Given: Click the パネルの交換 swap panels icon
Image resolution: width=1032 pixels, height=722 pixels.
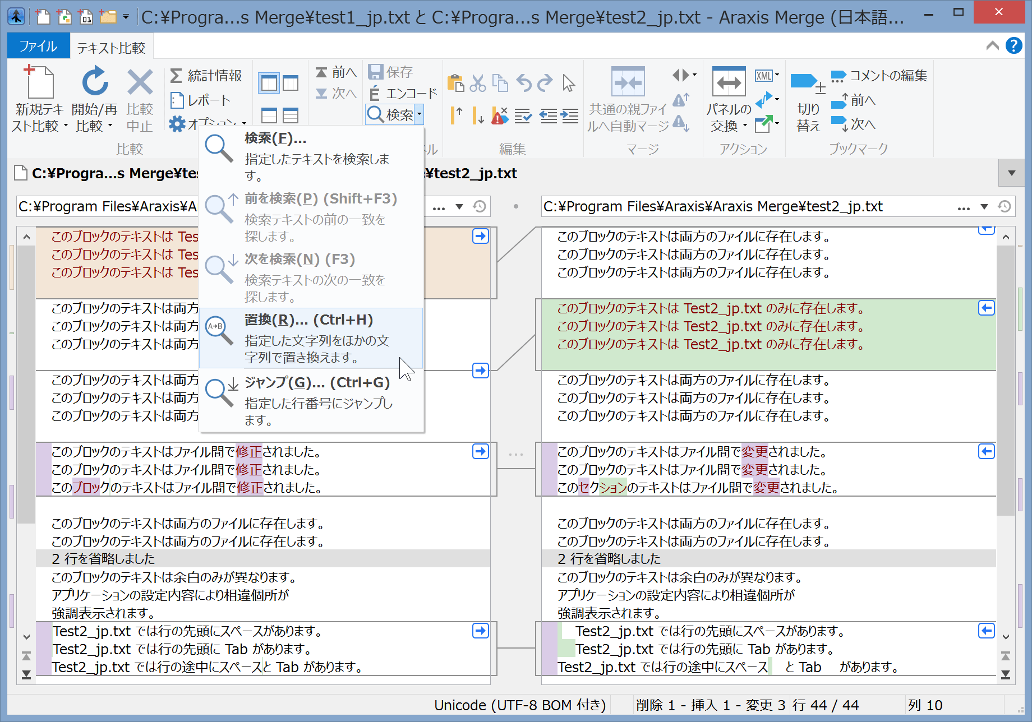Looking at the screenshot, I should 728,82.
